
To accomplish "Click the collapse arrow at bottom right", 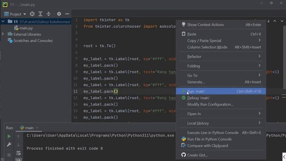I will pyautogui.click(x=284, y=157).
